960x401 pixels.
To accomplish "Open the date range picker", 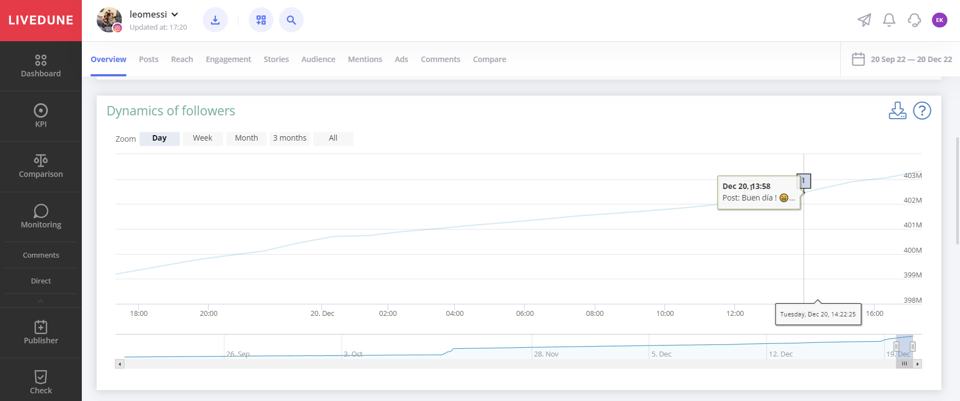I will [901, 59].
